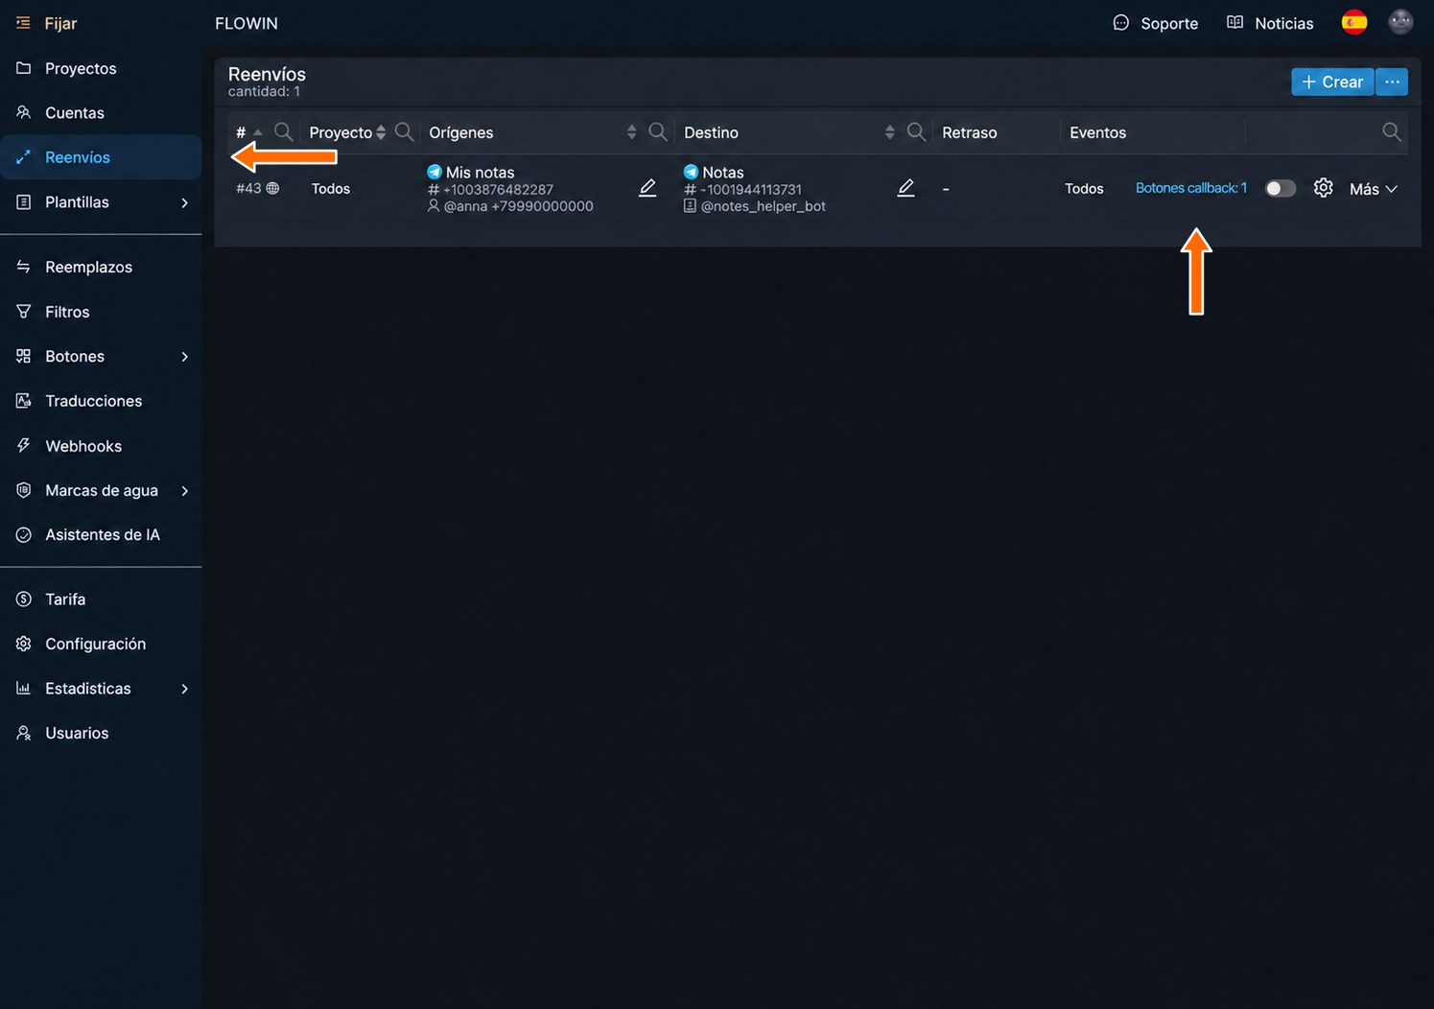The width and height of the screenshot is (1434, 1009).
Task: Expand the Estadísticas submenu chevron
Action: click(185, 689)
